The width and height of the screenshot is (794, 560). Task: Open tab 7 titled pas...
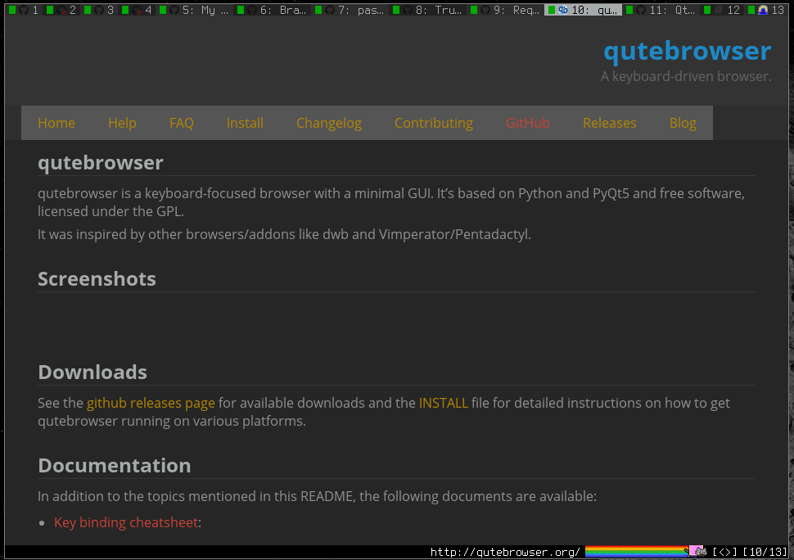[350, 10]
